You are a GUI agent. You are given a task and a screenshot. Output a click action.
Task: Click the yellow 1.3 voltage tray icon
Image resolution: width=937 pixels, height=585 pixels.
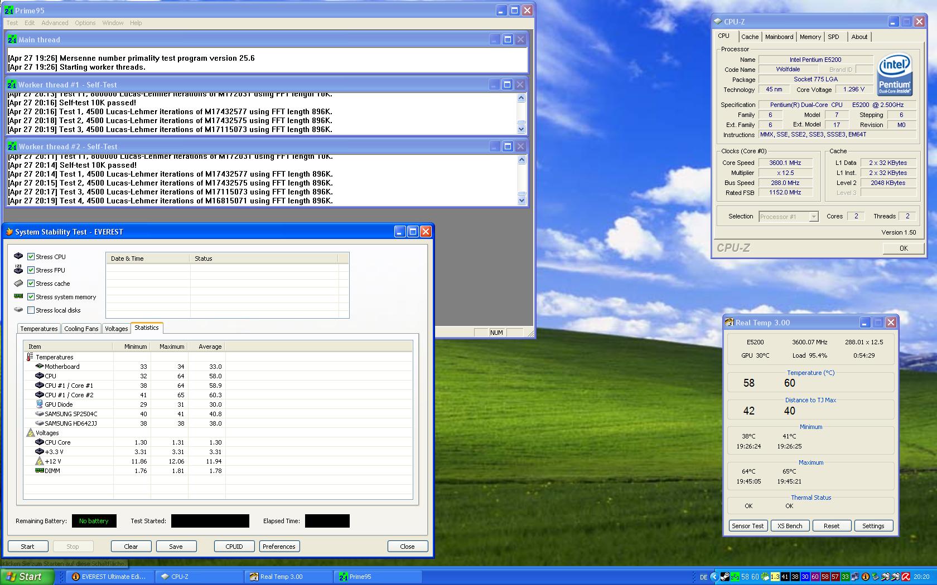click(x=775, y=577)
